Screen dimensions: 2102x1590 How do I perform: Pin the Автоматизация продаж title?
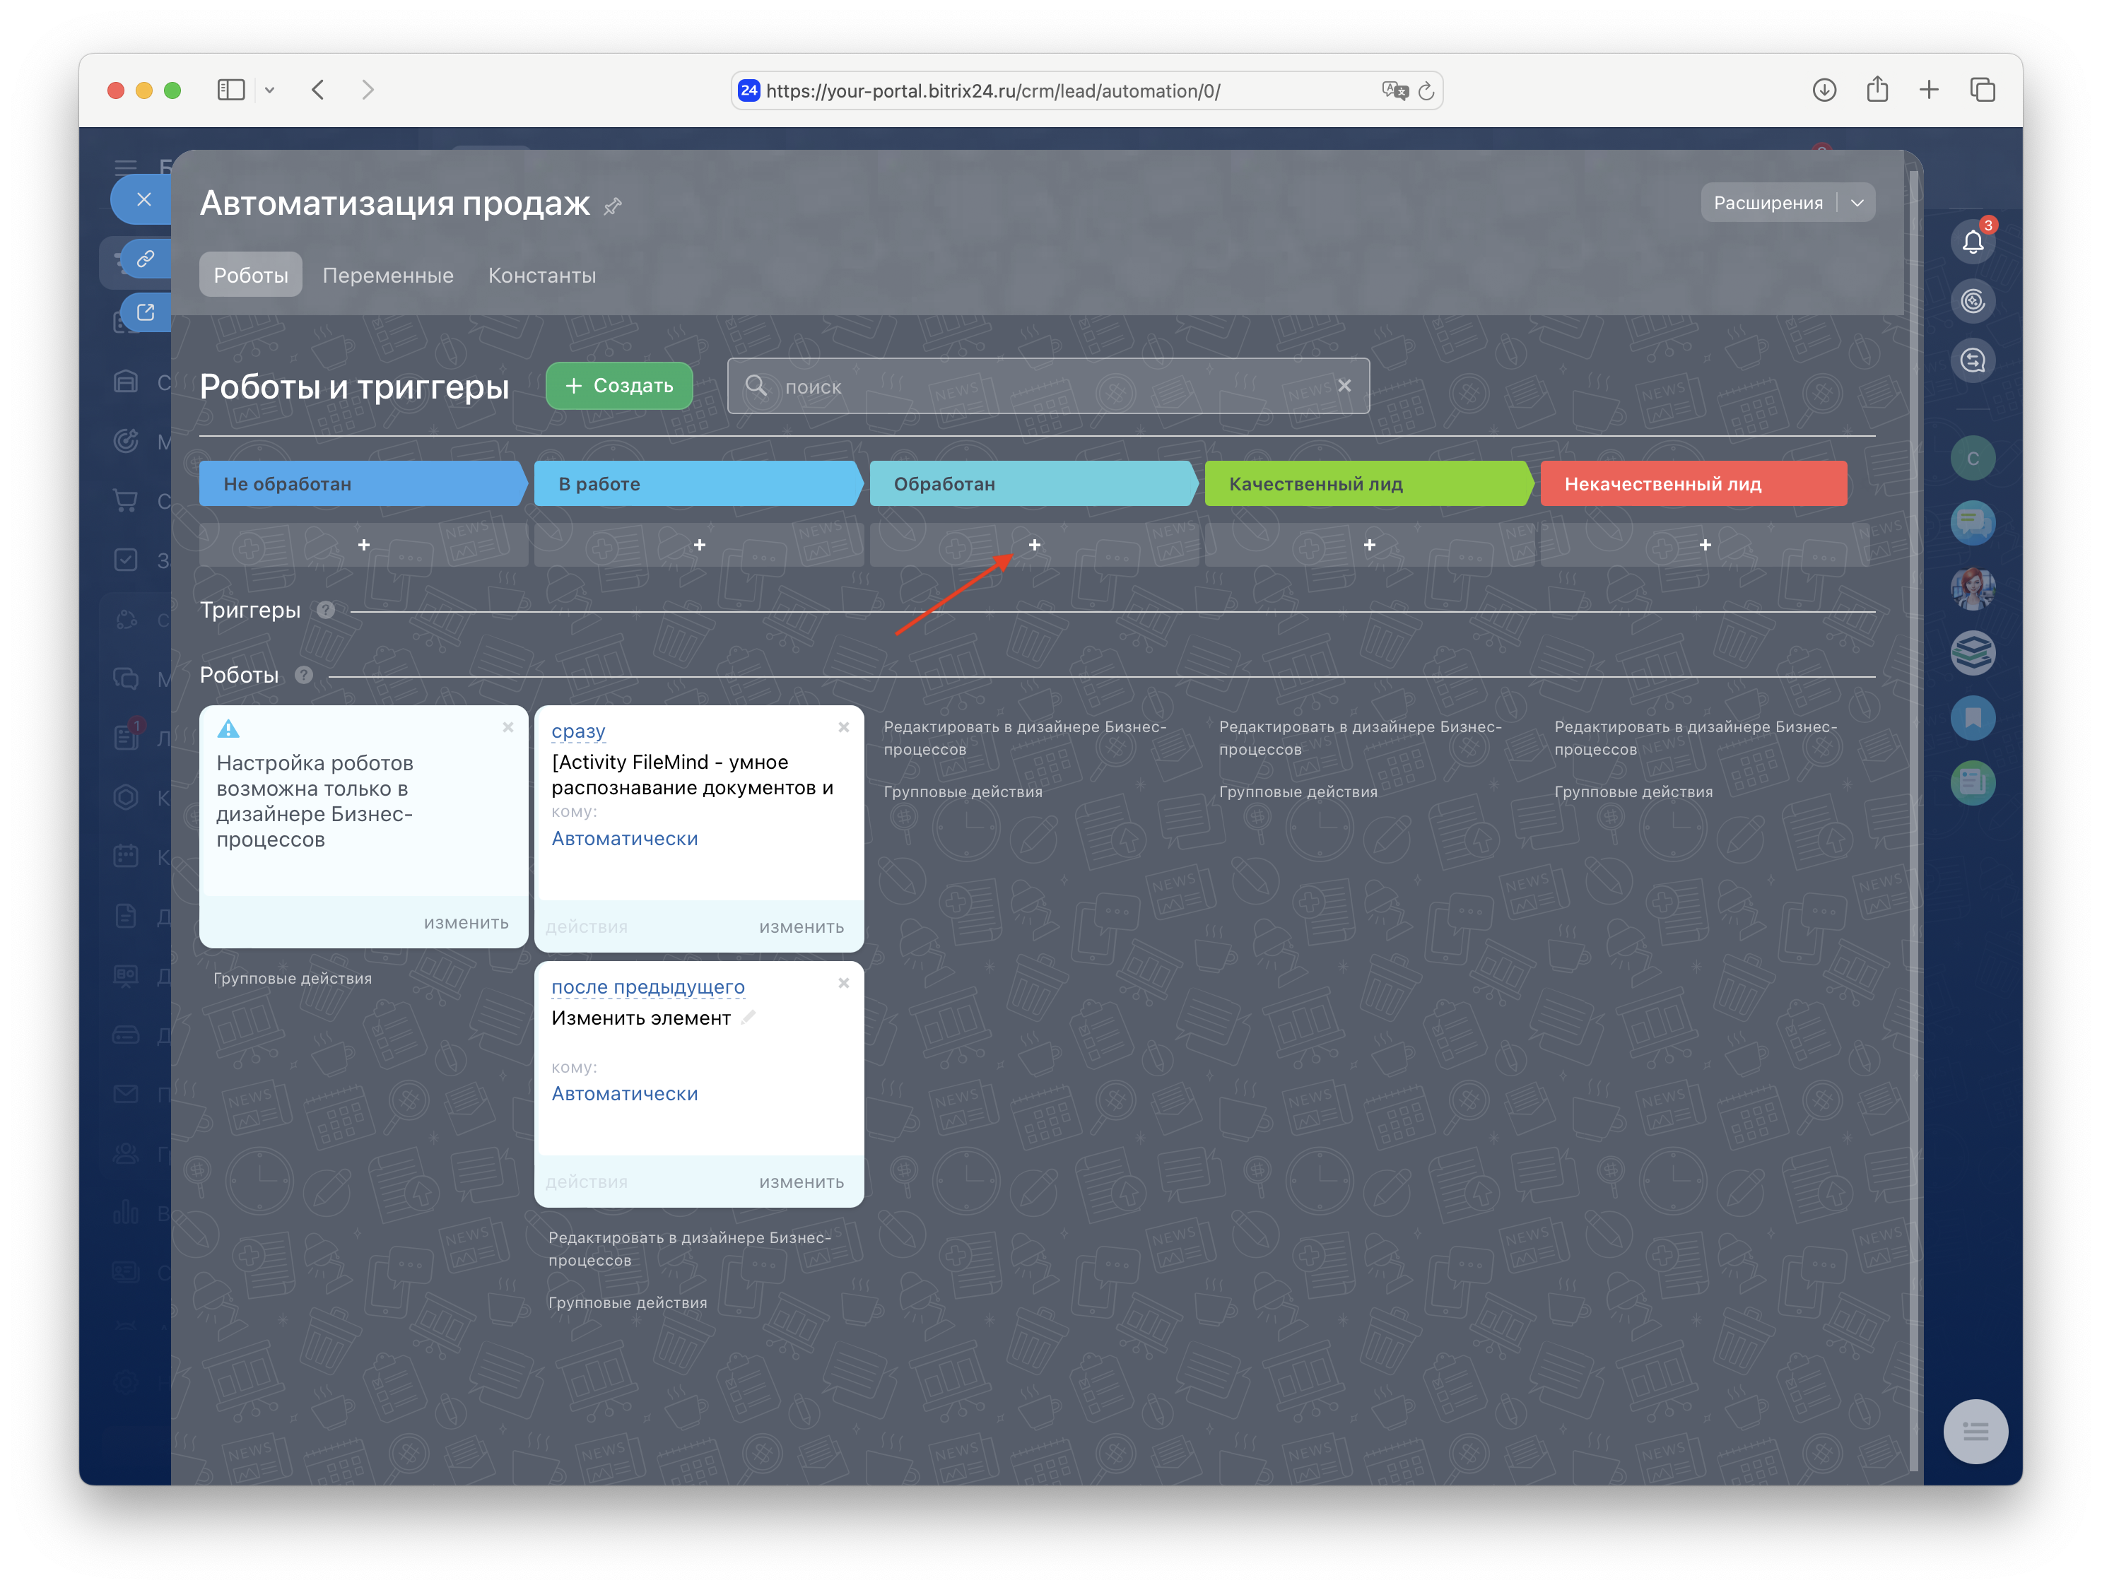click(x=613, y=206)
